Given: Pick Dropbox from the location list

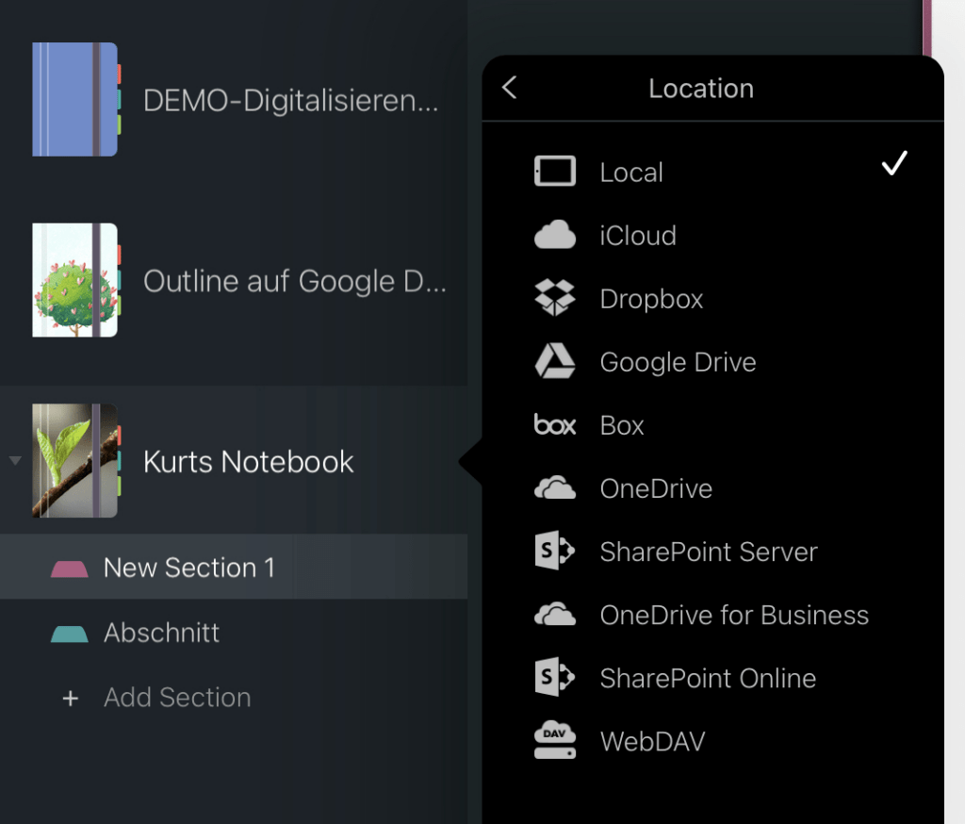Looking at the screenshot, I should pos(712,298).
